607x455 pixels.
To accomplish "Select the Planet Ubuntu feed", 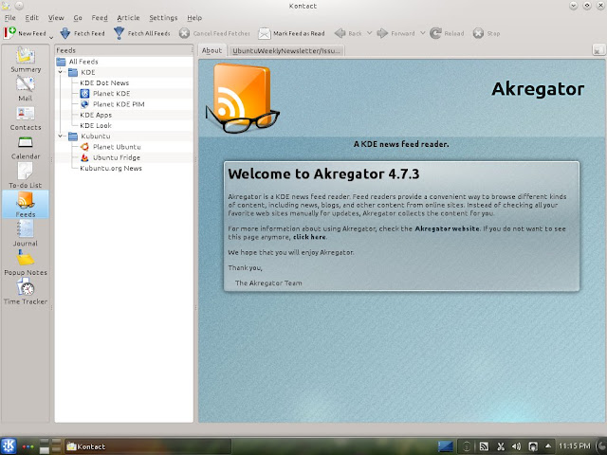I will pyautogui.click(x=124, y=147).
